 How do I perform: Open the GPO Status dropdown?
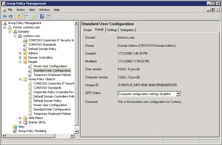pyautogui.click(x=178, y=94)
